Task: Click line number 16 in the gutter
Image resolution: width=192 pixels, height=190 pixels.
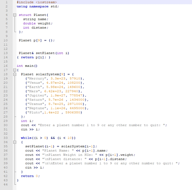Action: coord(6,66)
